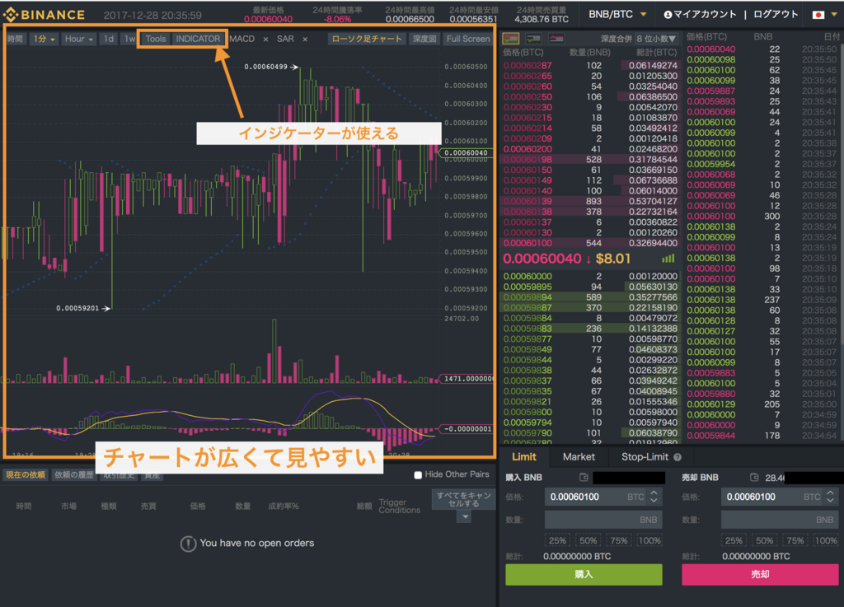The image size is (844, 607).
Task: Click the Stop-Limit help question mark icon
Action: 678,457
